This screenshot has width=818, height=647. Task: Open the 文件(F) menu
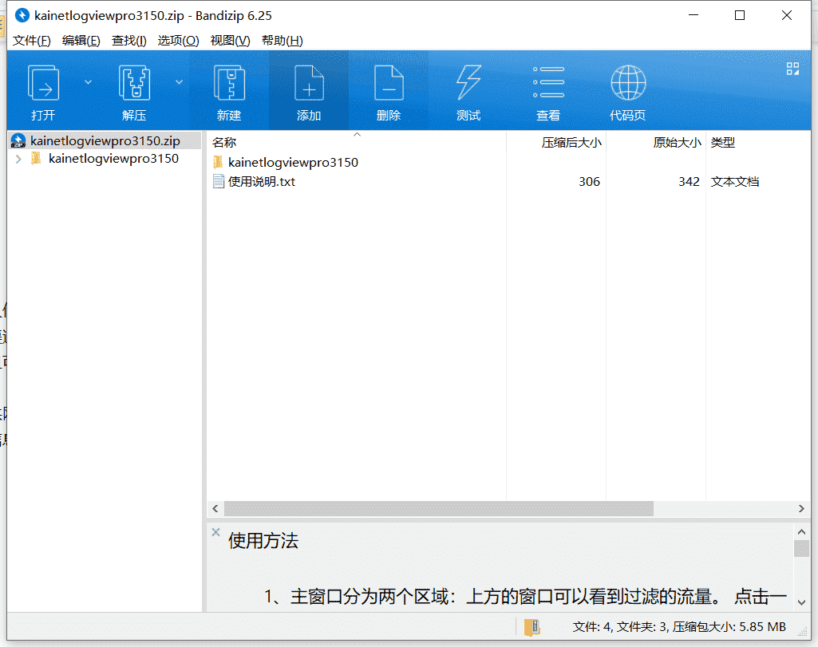[x=31, y=40]
